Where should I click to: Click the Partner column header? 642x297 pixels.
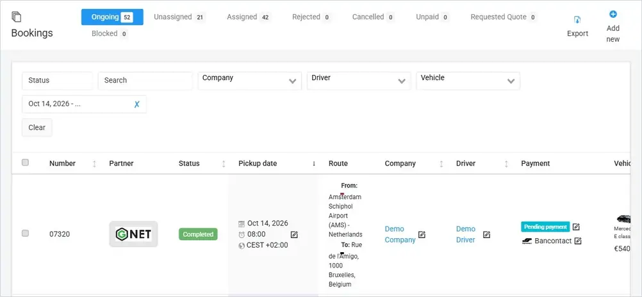121,163
